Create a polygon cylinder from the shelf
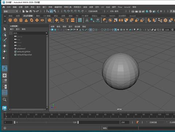Image resolution: width=175 pixels, height=132 pixels. (21, 20)
